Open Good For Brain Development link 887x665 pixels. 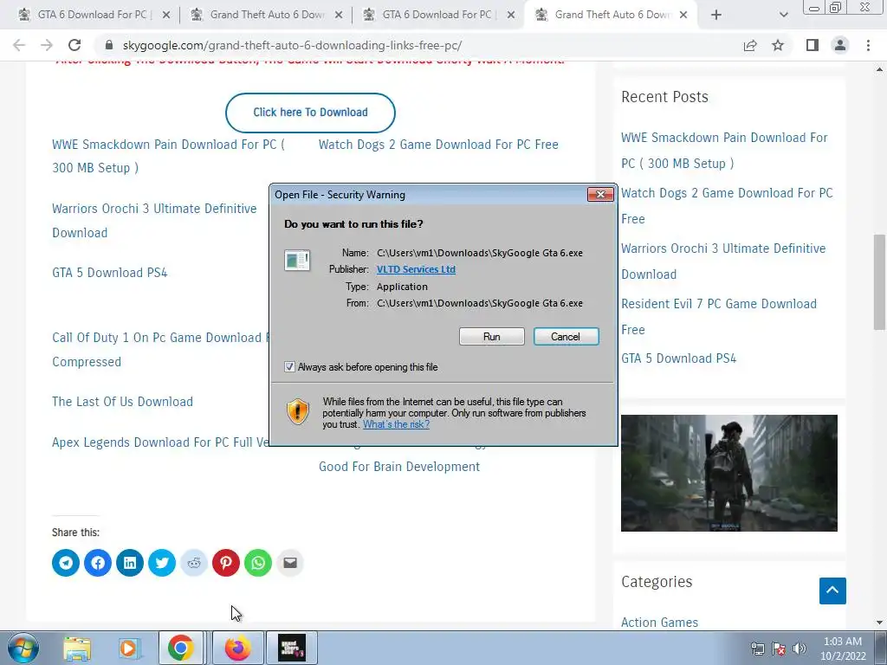(399, 467)
